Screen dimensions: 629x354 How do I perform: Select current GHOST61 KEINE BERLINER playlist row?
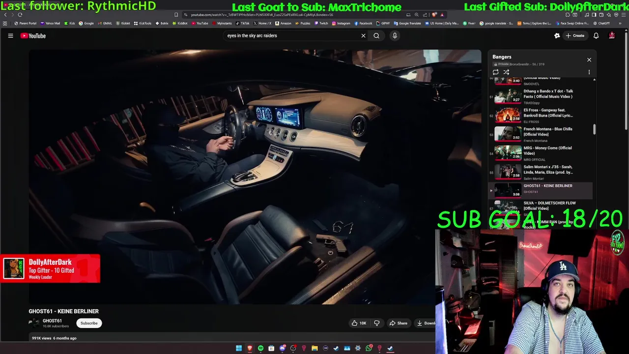tap(541, 190)
